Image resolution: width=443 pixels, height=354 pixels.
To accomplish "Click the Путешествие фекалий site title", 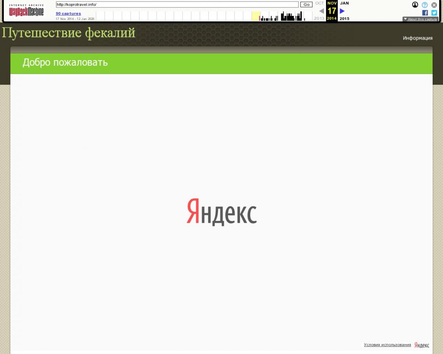I will tap(69, 33).
